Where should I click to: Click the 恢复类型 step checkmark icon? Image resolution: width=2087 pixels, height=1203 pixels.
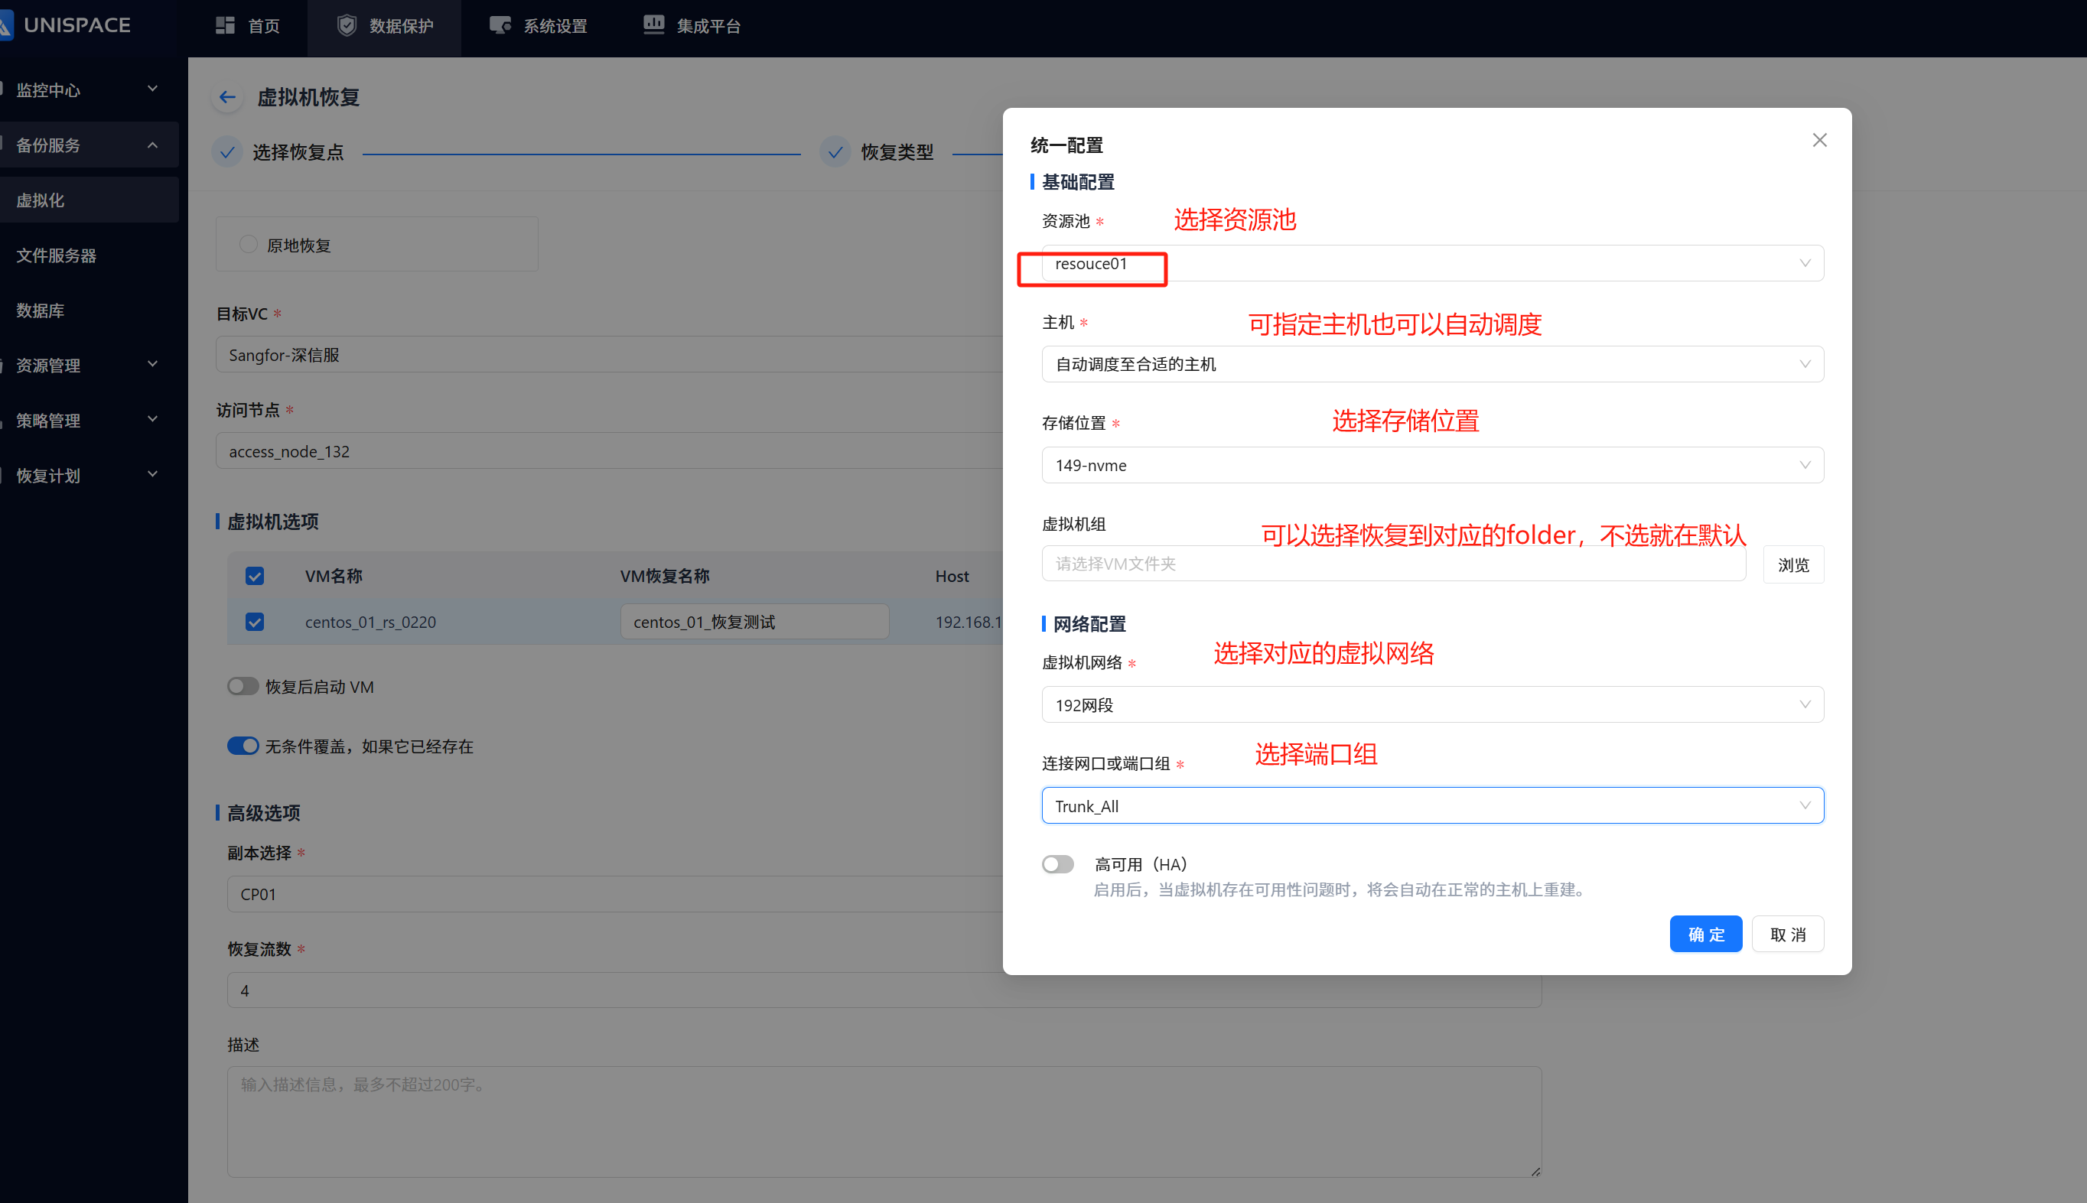[x=835, y=152]
